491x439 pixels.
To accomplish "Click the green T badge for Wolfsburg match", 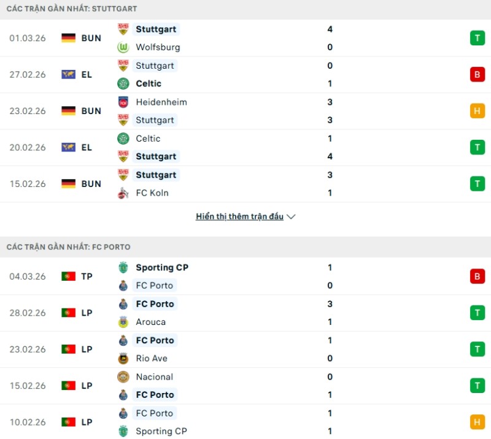I will point(477,38).
